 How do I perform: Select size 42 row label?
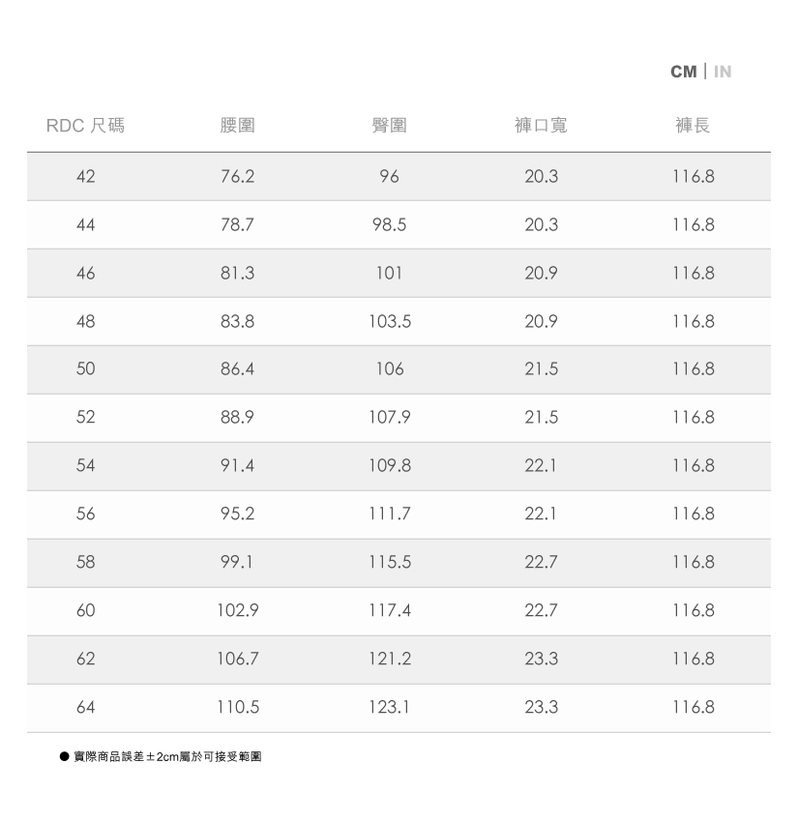tap(86, 177)
